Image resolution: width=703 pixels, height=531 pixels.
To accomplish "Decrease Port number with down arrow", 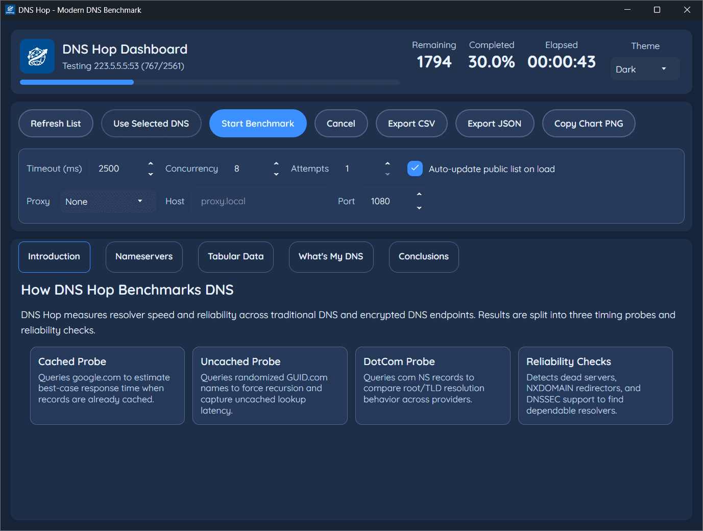I will 419,208.
